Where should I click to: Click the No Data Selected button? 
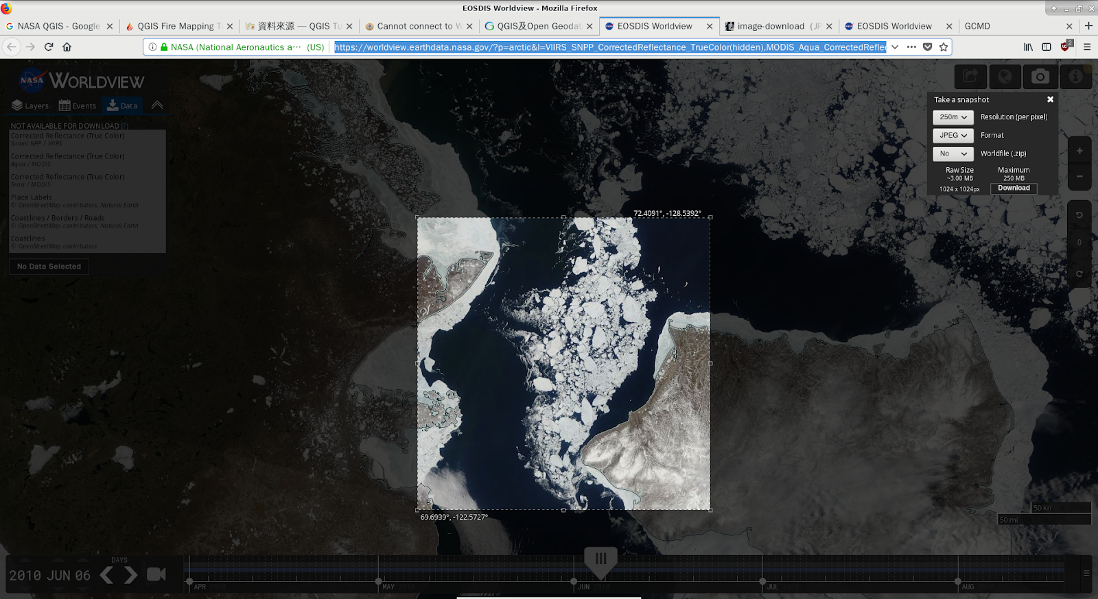pos(49,267)
